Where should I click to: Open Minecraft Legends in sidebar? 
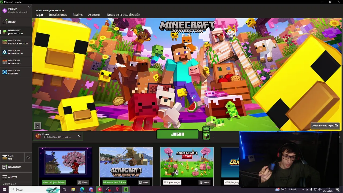tap(16, 72)
